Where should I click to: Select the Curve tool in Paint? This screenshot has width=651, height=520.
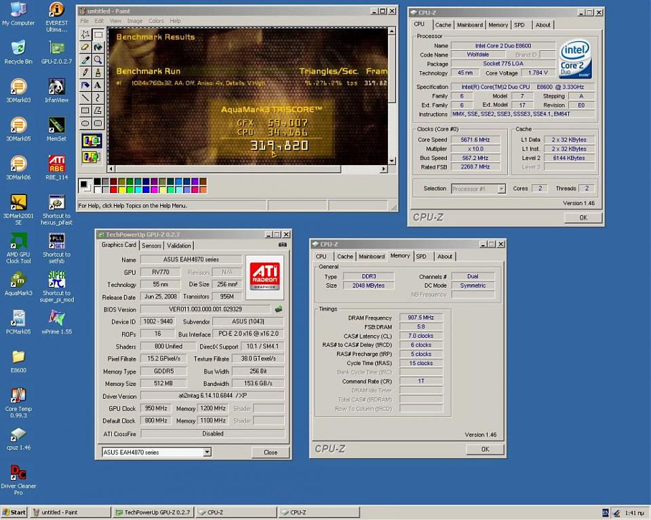[x=98, y=98]
